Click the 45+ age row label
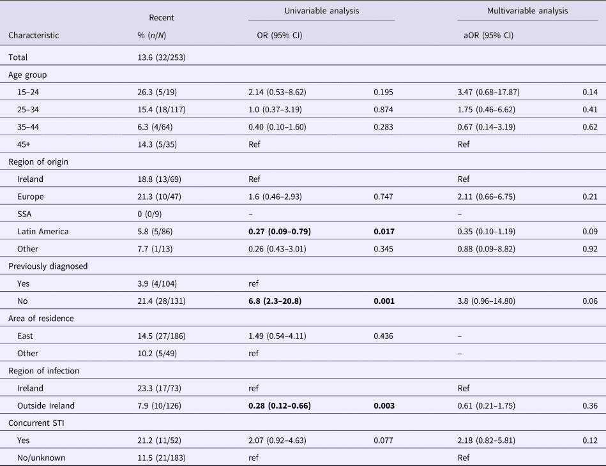Image resolution: width=606 pixels, height=466 pixels. coord(25,144)
